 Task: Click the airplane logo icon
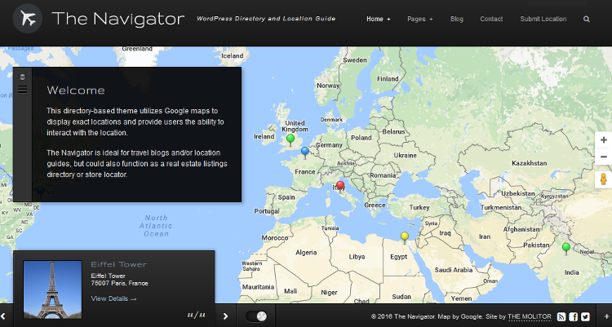(27, 18)
